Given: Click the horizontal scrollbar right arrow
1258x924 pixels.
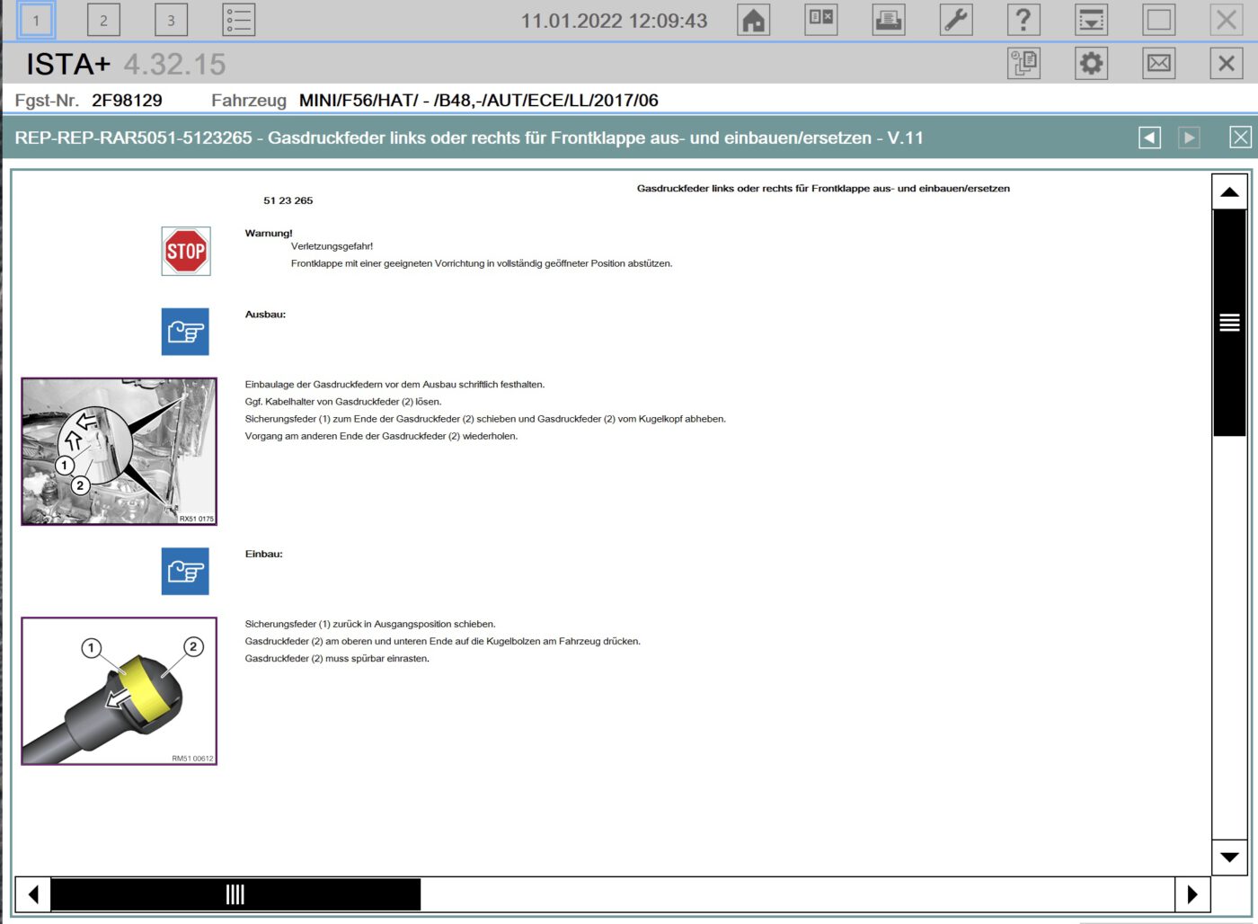Looking at the screenshot, I should click(1192, 894).
